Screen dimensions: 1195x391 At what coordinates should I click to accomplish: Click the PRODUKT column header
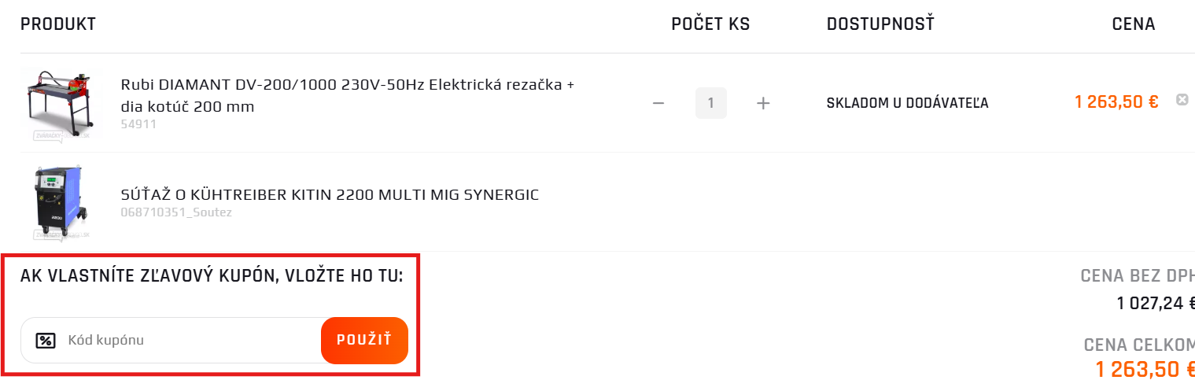[58, 24]
